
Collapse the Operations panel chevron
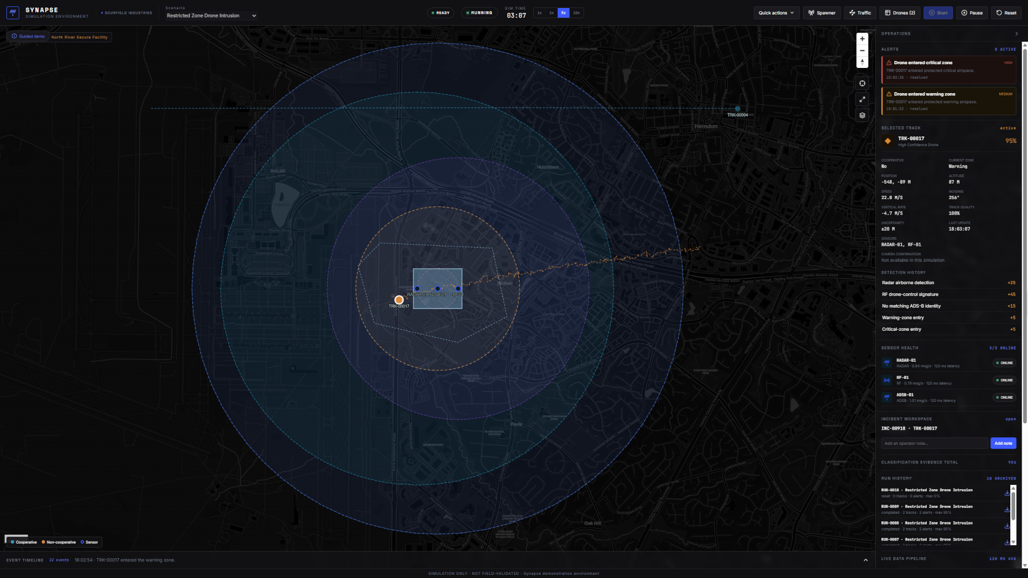coord(1017,34)
